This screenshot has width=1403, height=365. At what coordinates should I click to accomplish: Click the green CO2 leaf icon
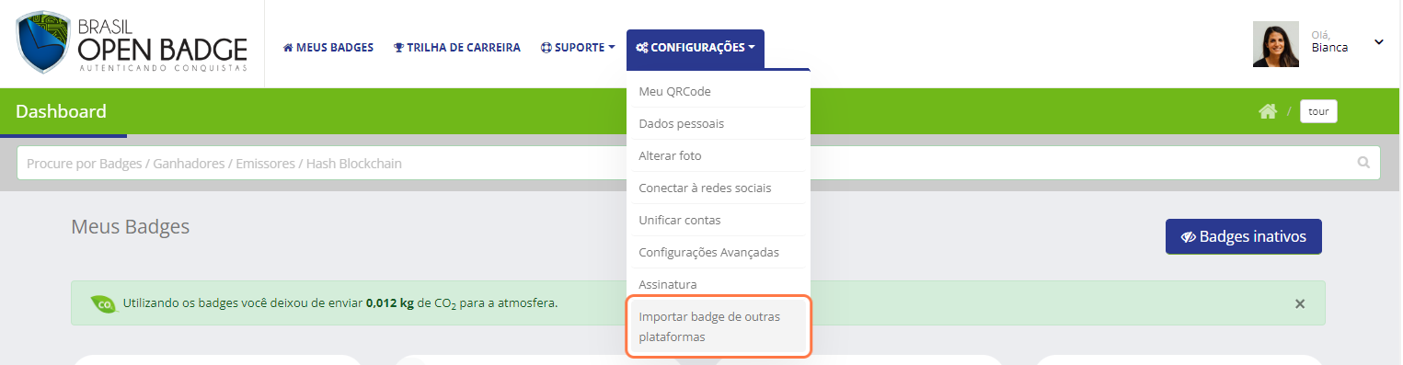[104, 303]
